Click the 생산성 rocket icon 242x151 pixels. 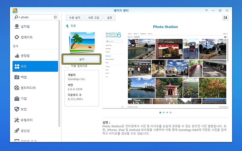(17, 131)
